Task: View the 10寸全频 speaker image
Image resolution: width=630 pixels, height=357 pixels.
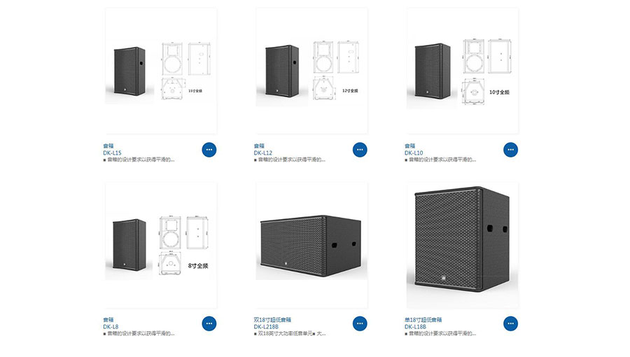Action: point(463,71)
